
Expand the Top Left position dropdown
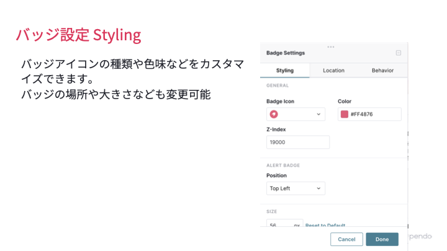296,188
